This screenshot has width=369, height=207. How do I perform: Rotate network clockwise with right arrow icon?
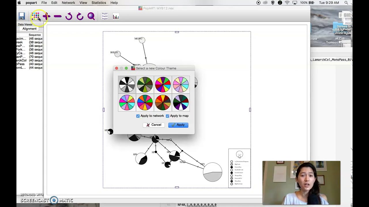click(80, 16)
